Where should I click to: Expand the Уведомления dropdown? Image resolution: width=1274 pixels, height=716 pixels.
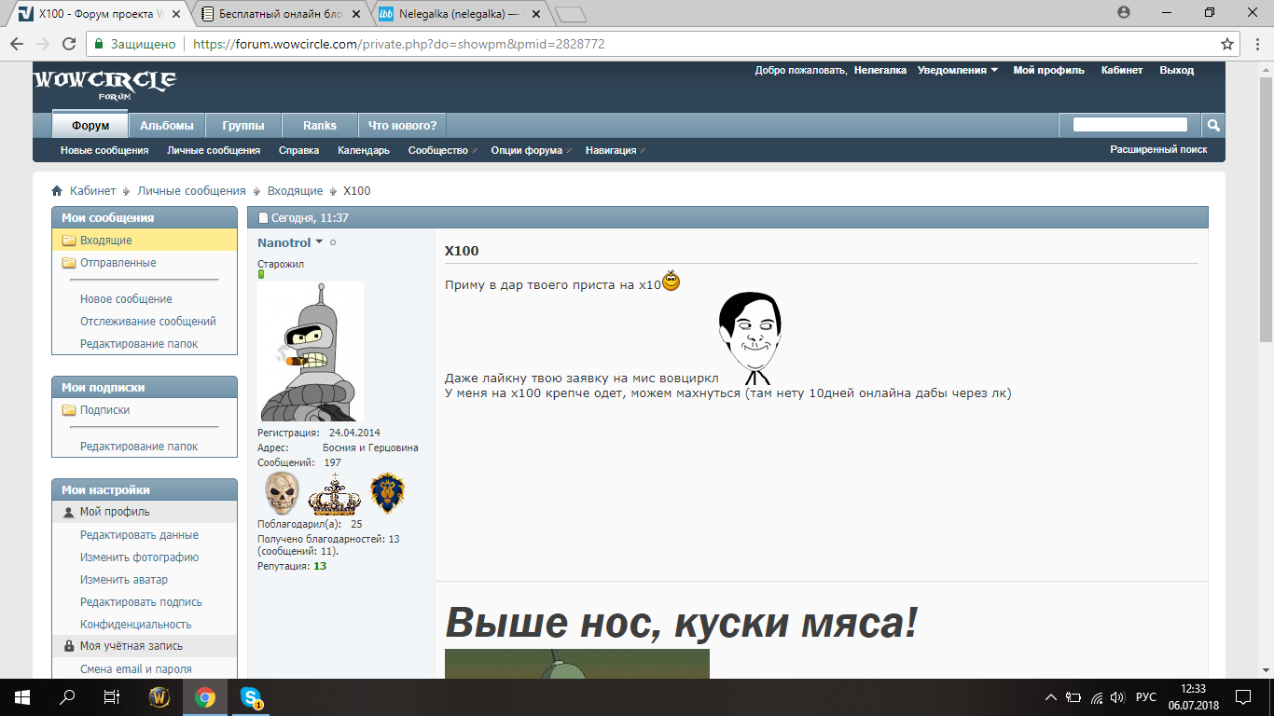pos(957,70)
